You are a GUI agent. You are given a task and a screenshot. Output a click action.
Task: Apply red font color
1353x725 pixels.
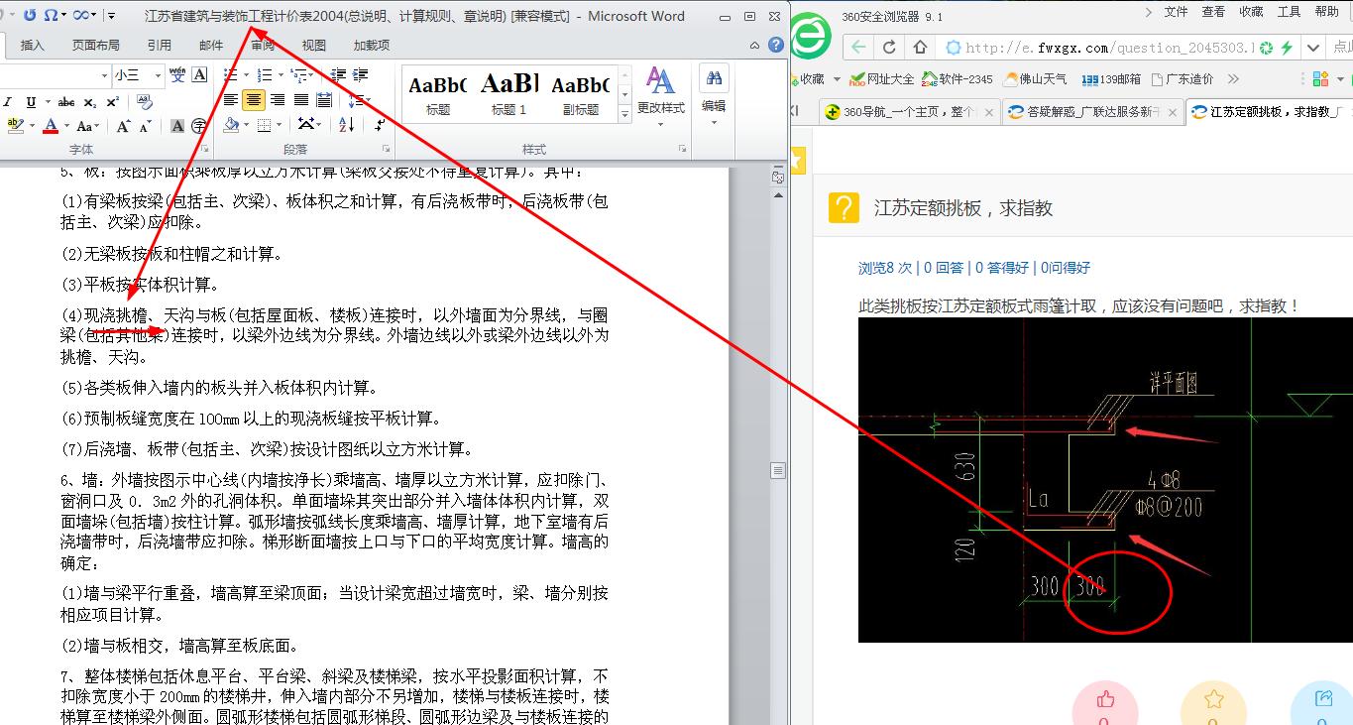pos(51,125)
